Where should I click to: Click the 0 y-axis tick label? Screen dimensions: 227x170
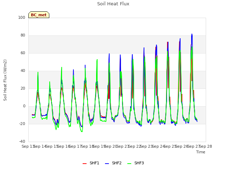(x=24, y=106)
